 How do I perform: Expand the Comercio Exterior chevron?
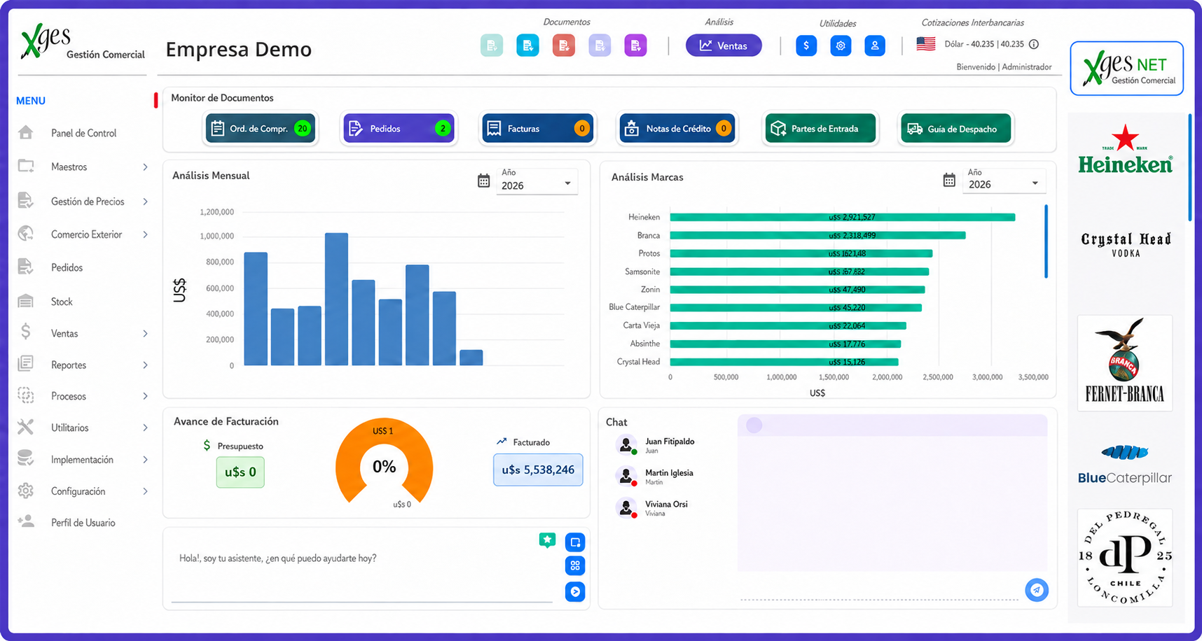coord(145,234)
